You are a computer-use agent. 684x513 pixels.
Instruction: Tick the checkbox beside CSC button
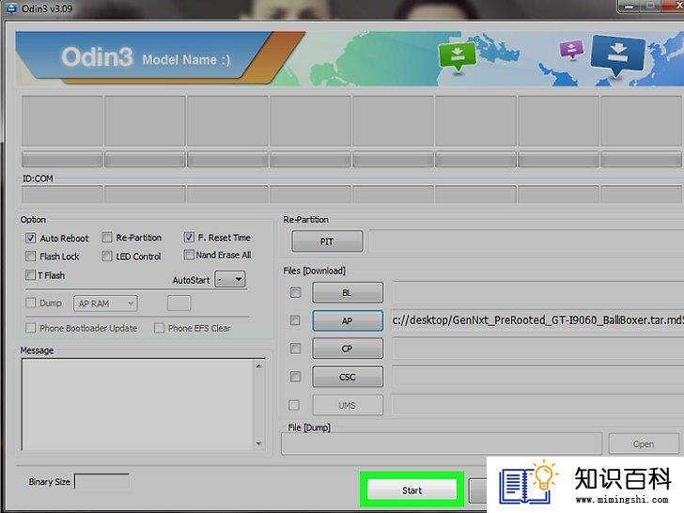click(295, 377)
